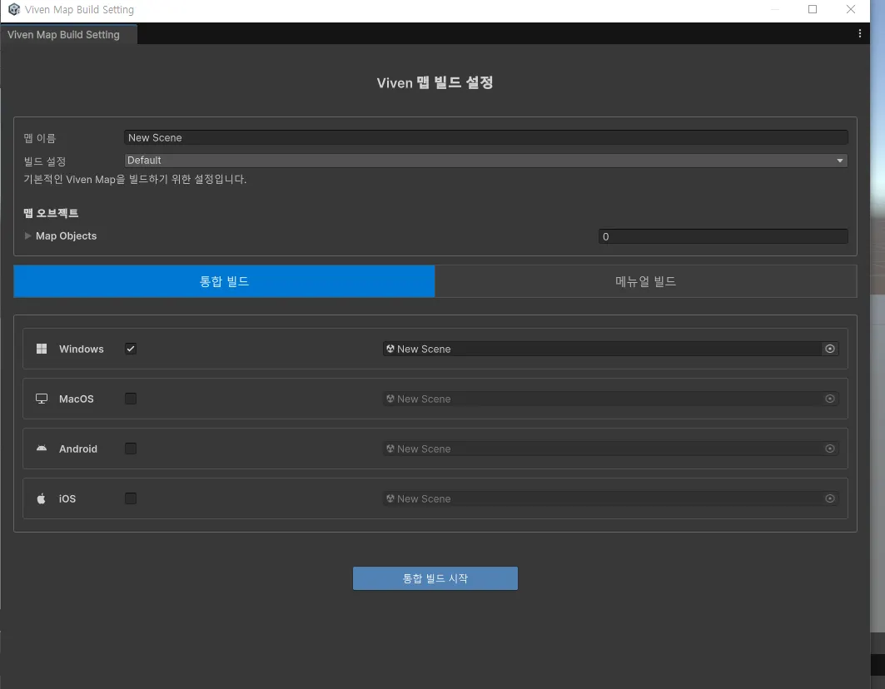Switch to the 메뉴얼 빌드 tab
The width and height of the screenshot is (885, 689).
click(x=646, y=281)
